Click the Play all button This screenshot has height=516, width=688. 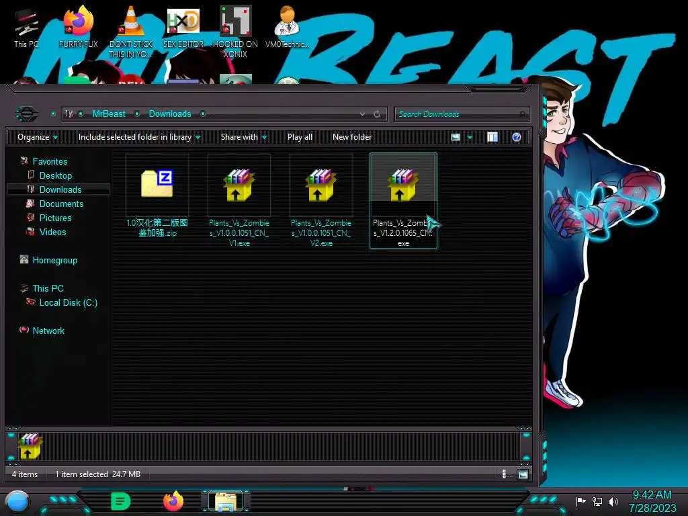[x=300, y=137]
